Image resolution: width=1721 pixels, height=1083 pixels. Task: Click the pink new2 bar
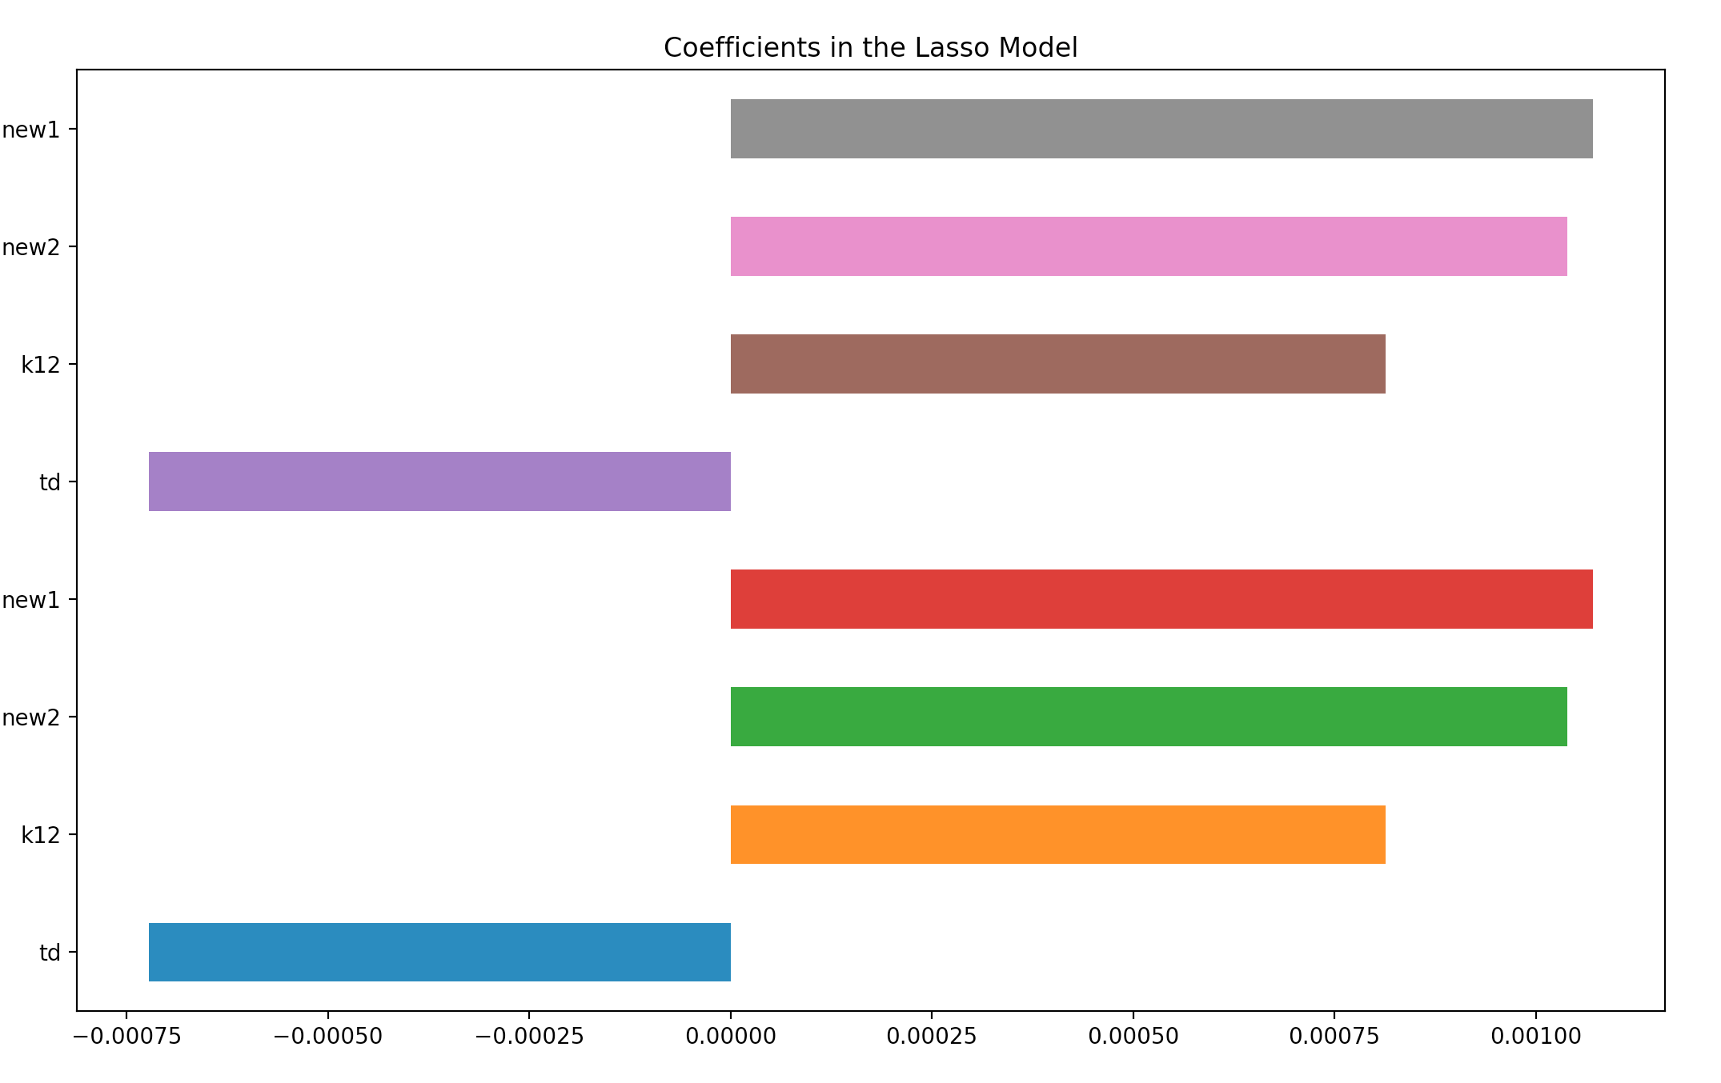[x=1148, y=246]
